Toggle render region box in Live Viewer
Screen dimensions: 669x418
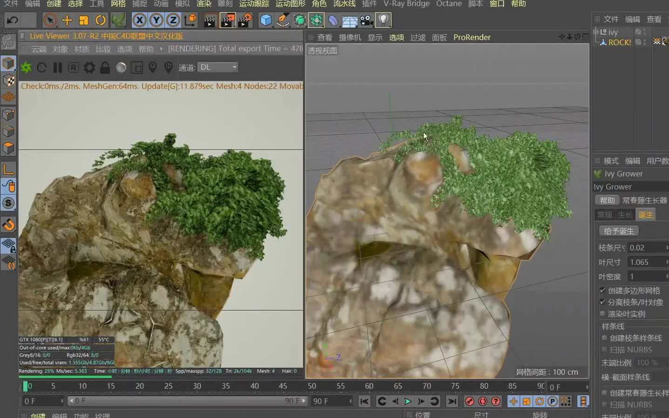coord(137,68)
